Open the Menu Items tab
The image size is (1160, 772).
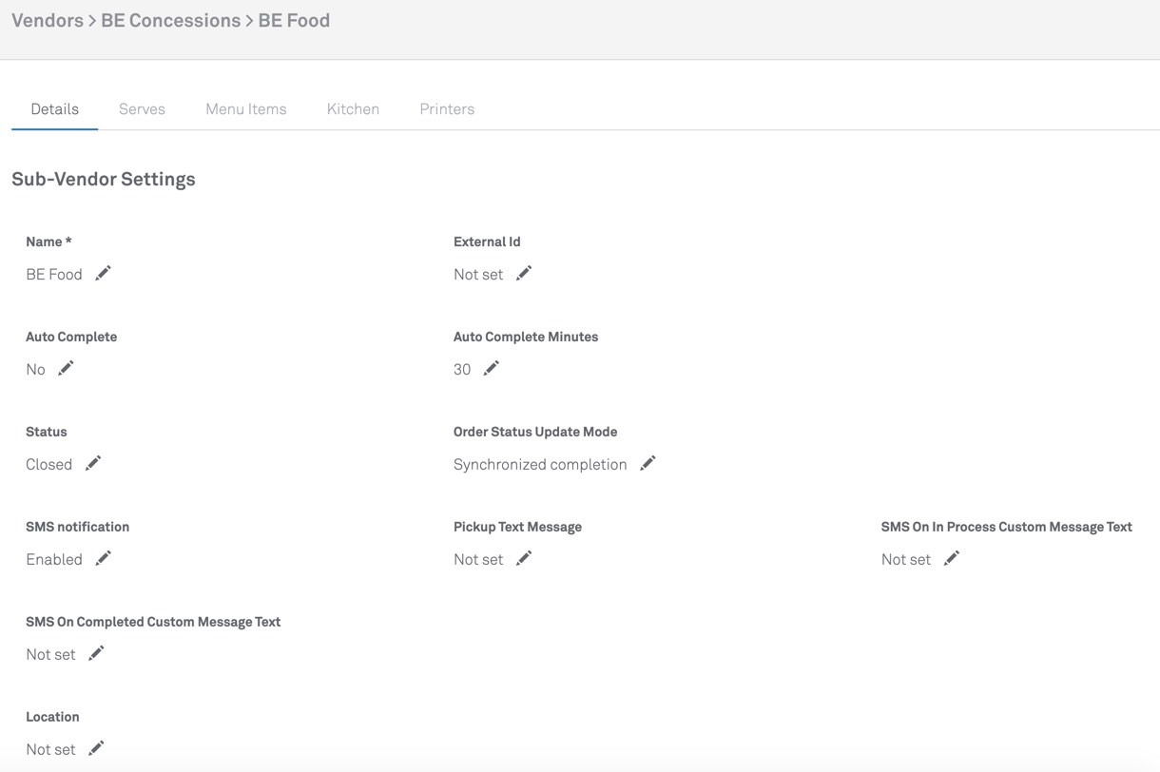245,109
